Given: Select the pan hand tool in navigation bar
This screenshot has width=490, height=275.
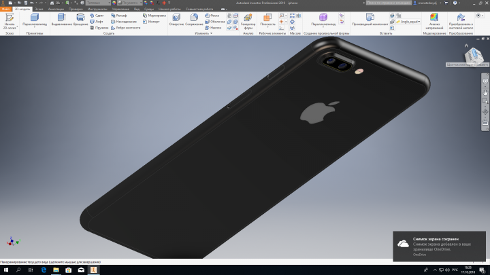Looking at the screenshot, I should 485,92.
